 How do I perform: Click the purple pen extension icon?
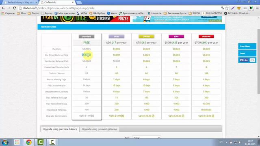pos(233,8)
